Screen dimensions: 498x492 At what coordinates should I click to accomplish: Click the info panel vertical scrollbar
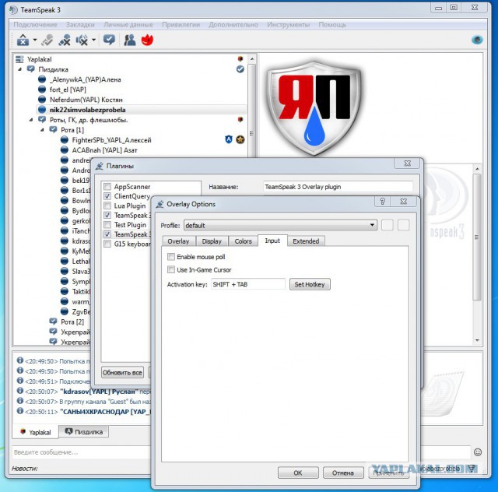[x=477, y=237]
